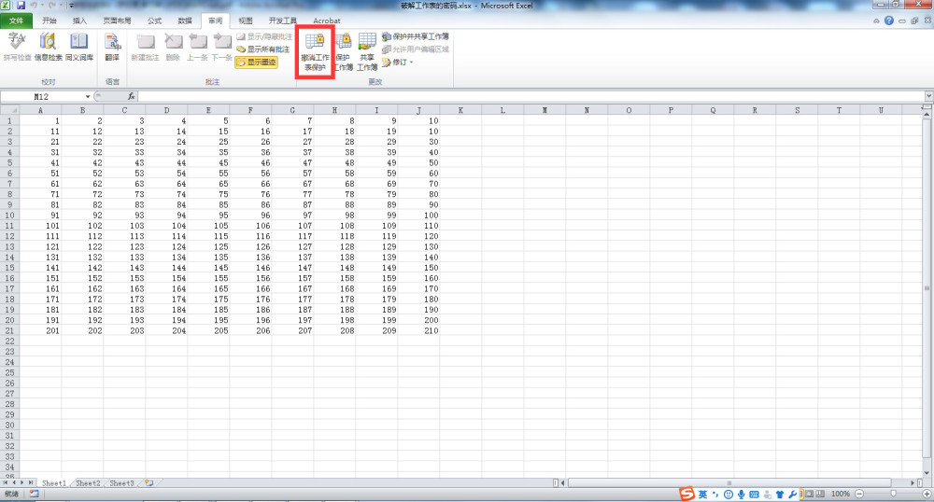The height and width of the screenshot is (502, 934).
Task: Select the column M header
Action: pyautogui.click(x=545, y=110)
